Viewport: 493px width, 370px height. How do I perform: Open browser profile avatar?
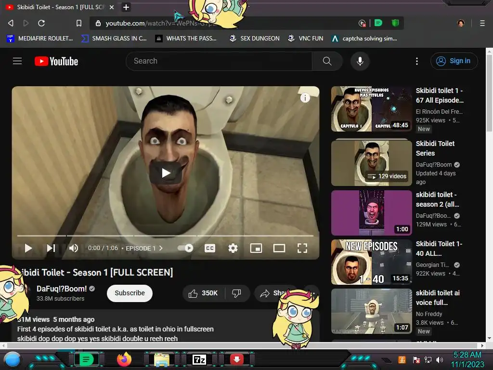click(461, 23)
